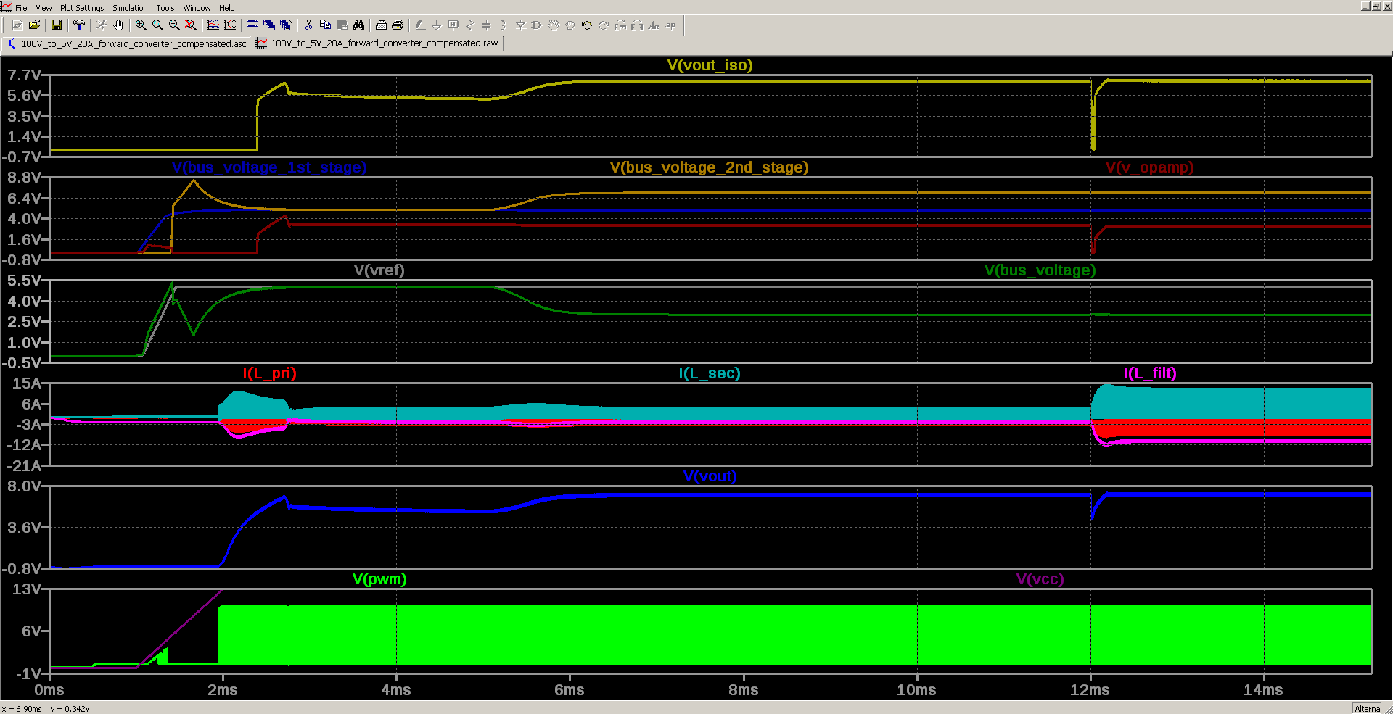Click the 8ms time axis label
The width and height of the screenshot is (1393, 714).
coord(743,690)
